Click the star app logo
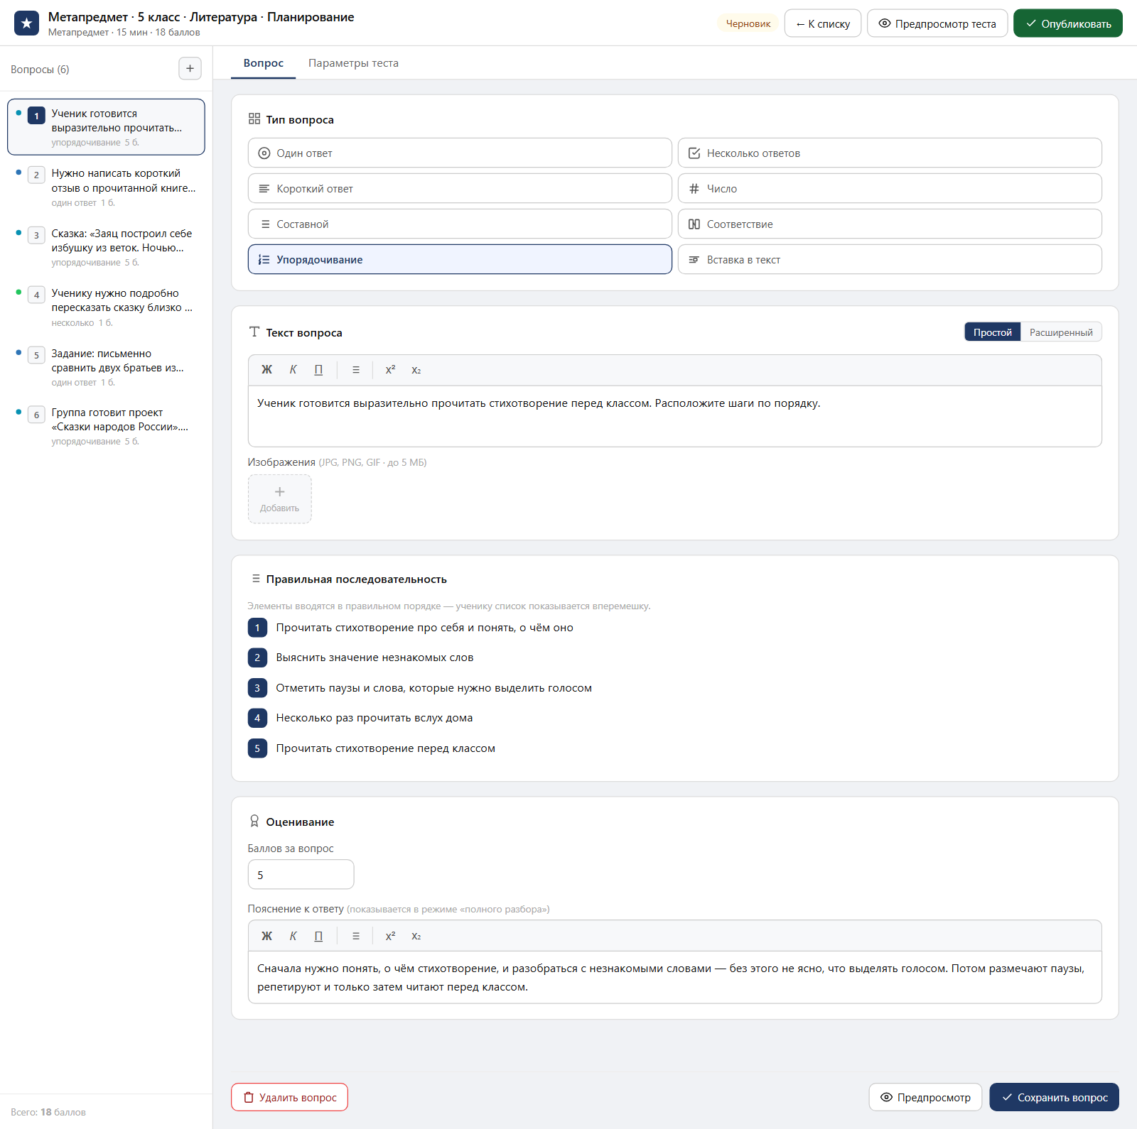The height and width of the screenshot is (1129, 1137). point(26,23)
